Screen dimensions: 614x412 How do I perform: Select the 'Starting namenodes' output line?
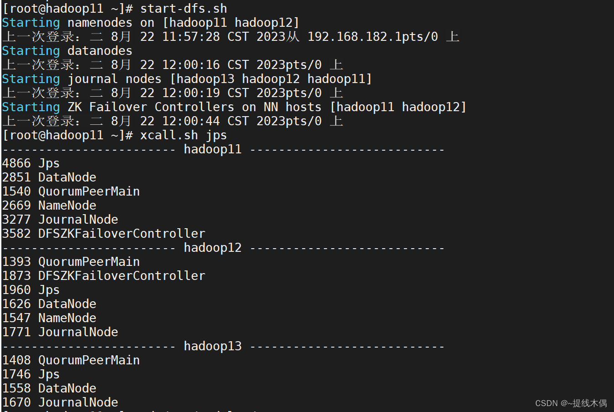point(150,23)
